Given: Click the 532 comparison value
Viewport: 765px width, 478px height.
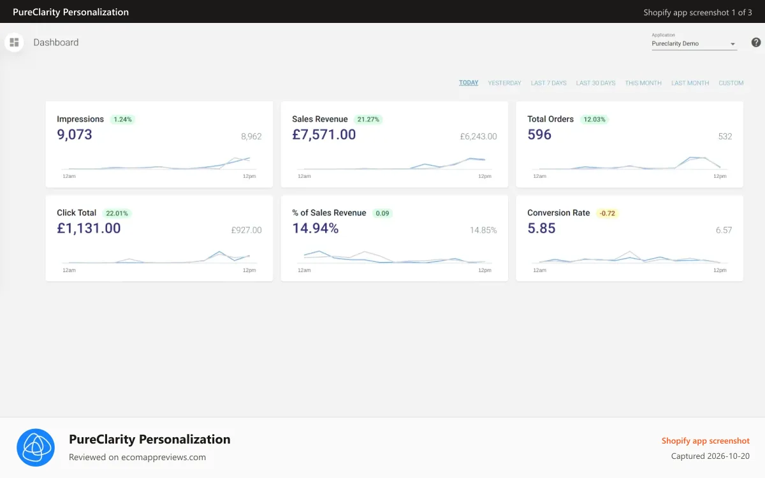Looking at the screenshot, I should (725, 136).
